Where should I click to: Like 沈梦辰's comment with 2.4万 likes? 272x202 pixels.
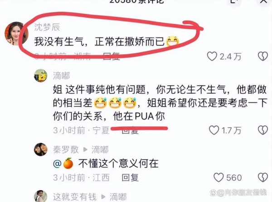[212, 57]
